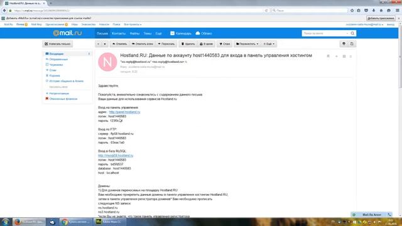Screen dimensions: 402x226
Task: Open the Firefox hamburger menu
Action: pyautogui.click(x=398, y=11)
